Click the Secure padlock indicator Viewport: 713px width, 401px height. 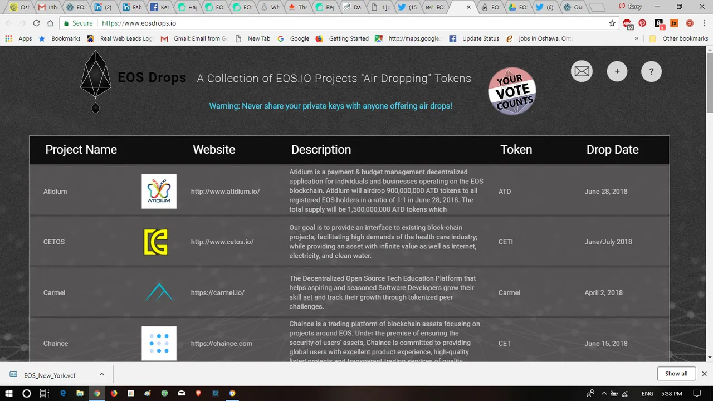(78, 23)
